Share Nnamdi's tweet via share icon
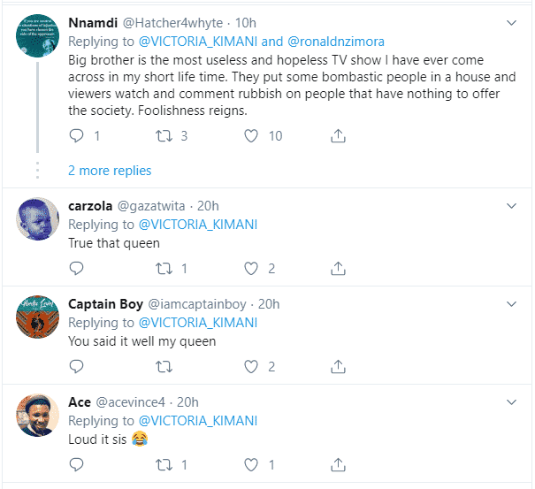This screenshot has width=535, height=489. point(338,136)
